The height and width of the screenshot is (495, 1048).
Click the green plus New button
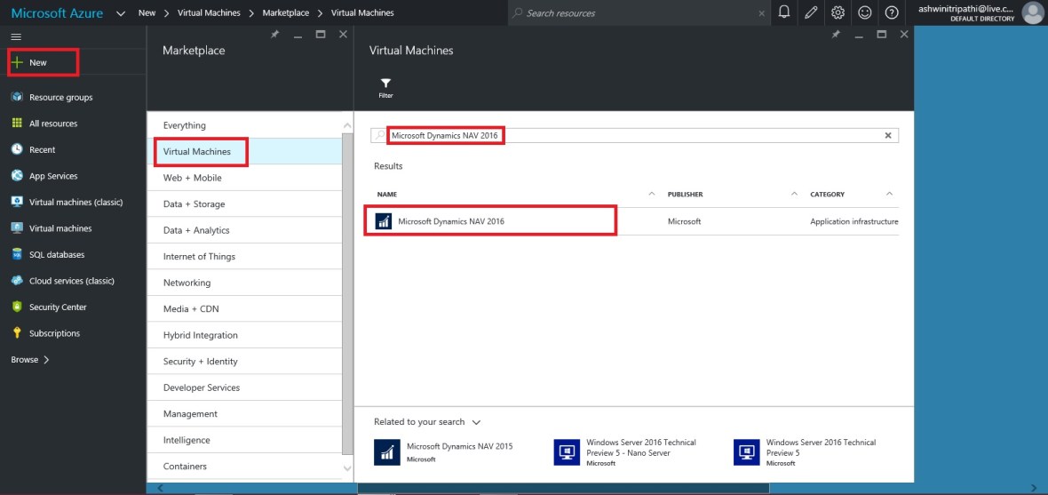pos(37,63)
